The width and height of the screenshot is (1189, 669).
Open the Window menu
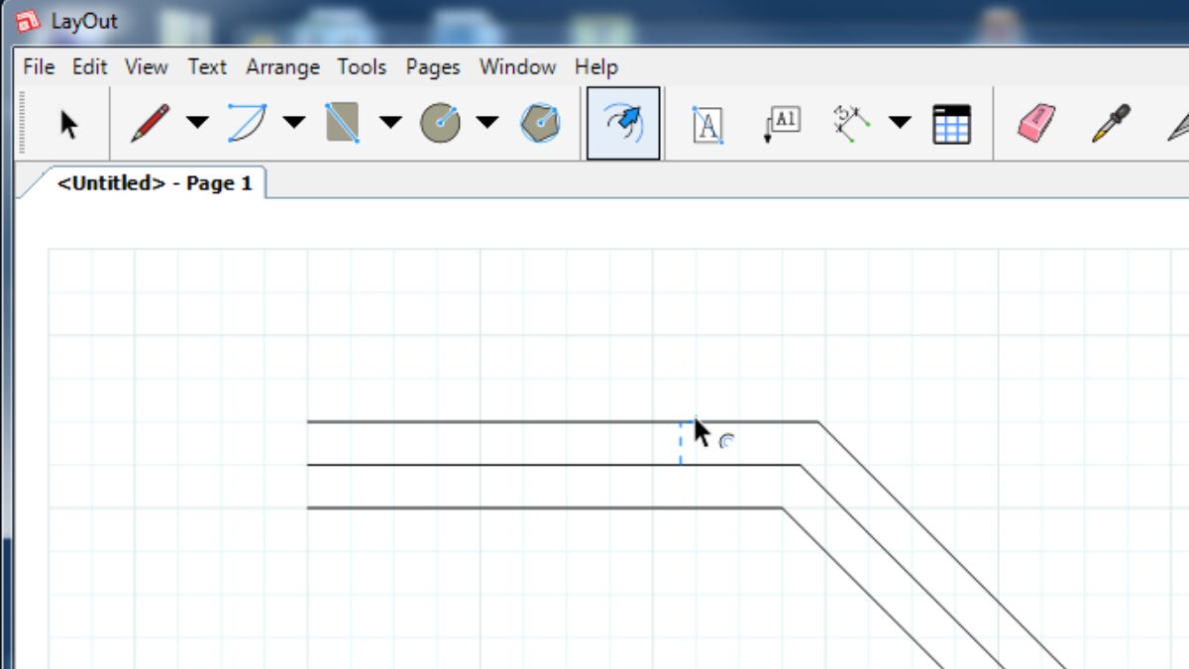tap(517, 67)
